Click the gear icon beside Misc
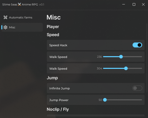The image size is (148, 118). click(5, 27)
